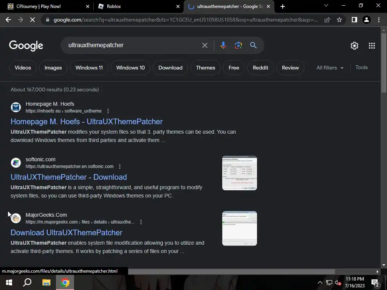Viewport: 387px width, 290px height.
Task: Open UltraUXThemePatcher - Download softonic link
Action: pyautogui.click(x=69, y=177)
